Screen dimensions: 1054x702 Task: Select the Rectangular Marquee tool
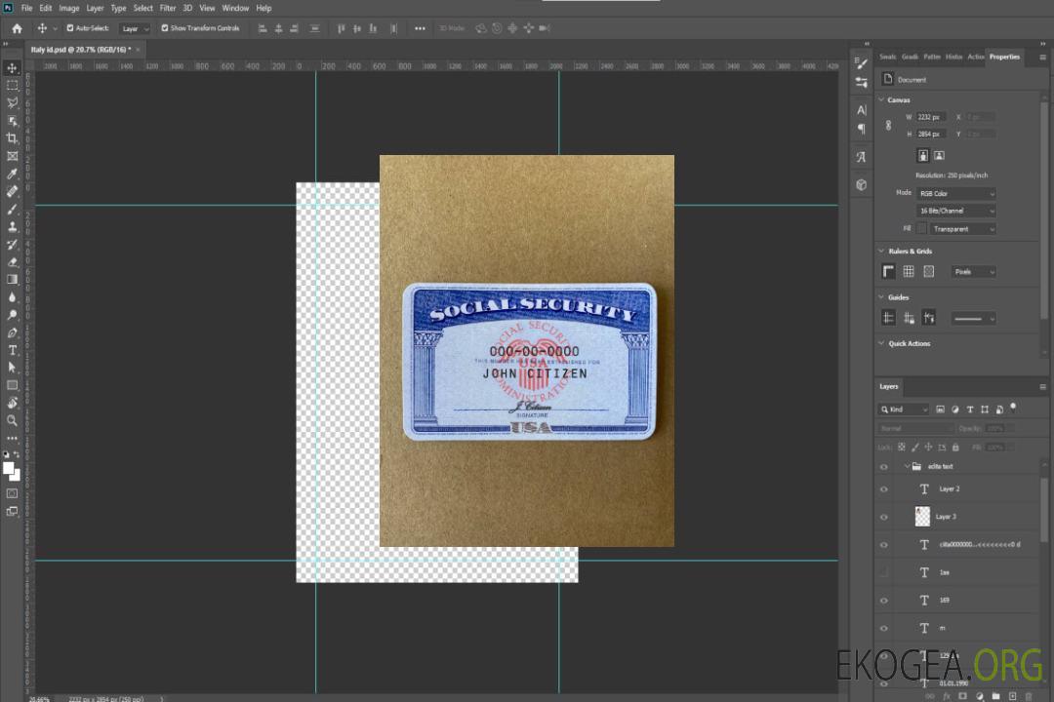(x=12, y=86)
